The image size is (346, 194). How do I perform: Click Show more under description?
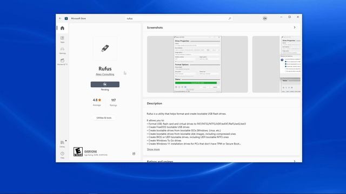153,149
